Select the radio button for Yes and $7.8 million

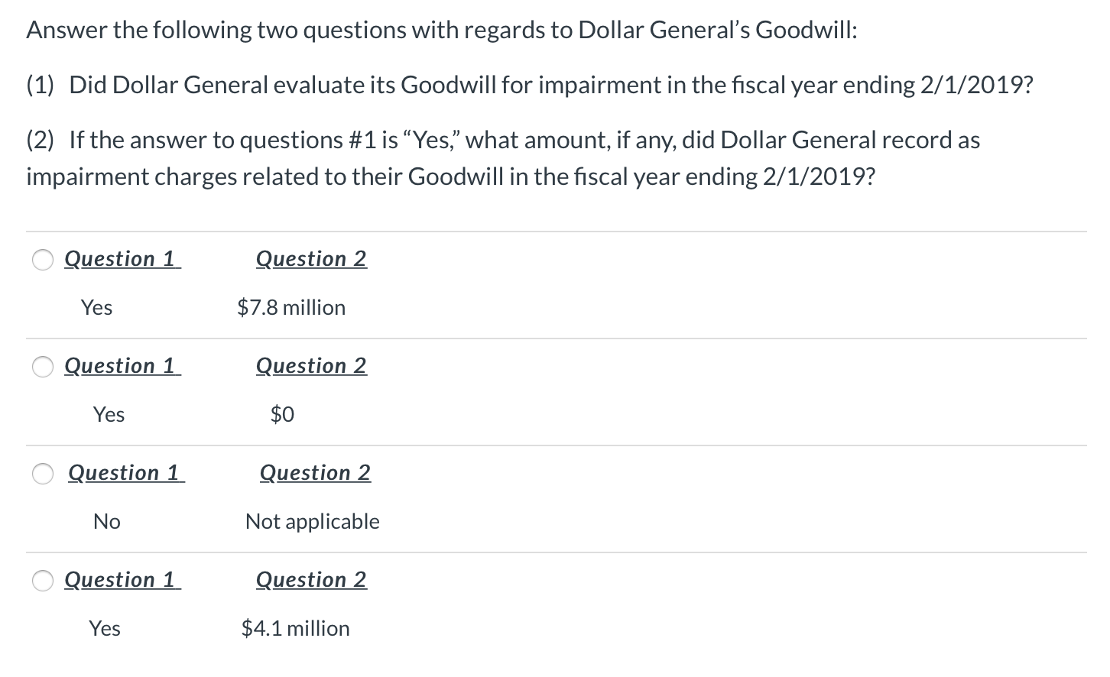[43, 260]
